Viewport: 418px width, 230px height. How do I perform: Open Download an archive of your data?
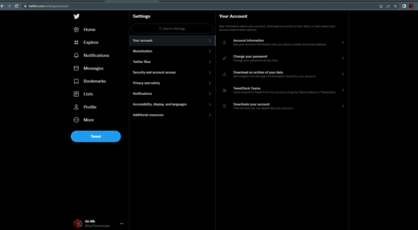[x=282, y=74]
